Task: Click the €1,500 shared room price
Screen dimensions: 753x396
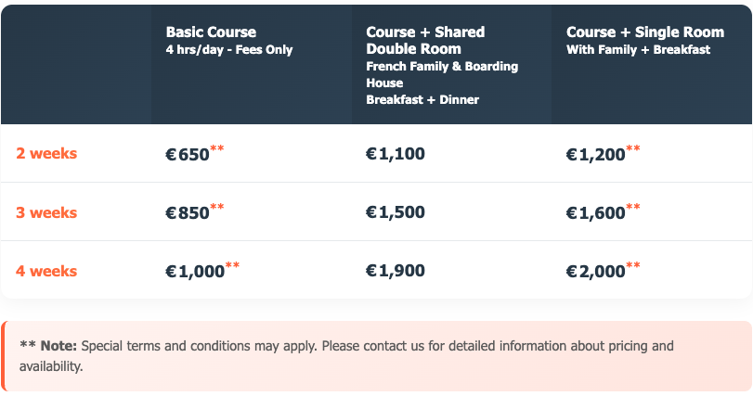Action: click(x=396, y=212)
